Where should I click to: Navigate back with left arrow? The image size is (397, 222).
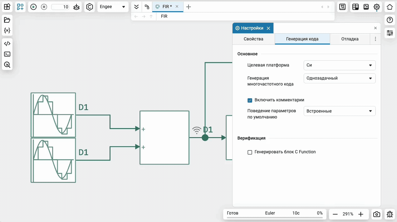click(136, 16)
